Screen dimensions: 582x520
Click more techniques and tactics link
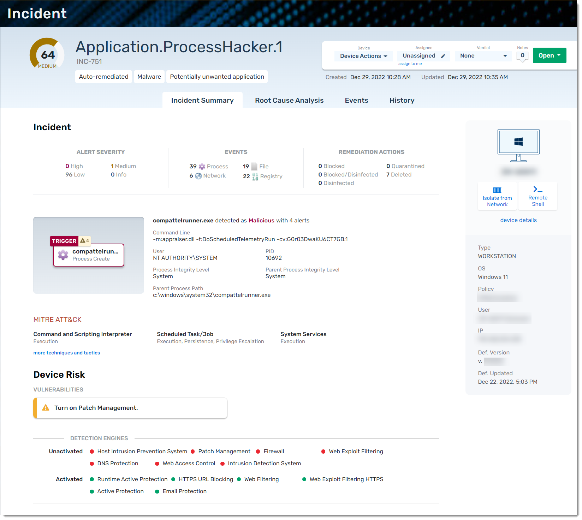(x=67, y=353)
